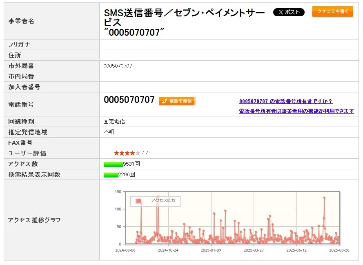Click the 2024-08-08 graph axis date
The width and height of the screenshot is (363, 265).
[x=125, y=250]
